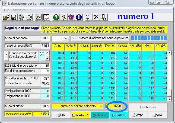This screenshot has height=123, width=175.
Task: Click the Anno di arrivo field 1805
Action: pos(45,106)
